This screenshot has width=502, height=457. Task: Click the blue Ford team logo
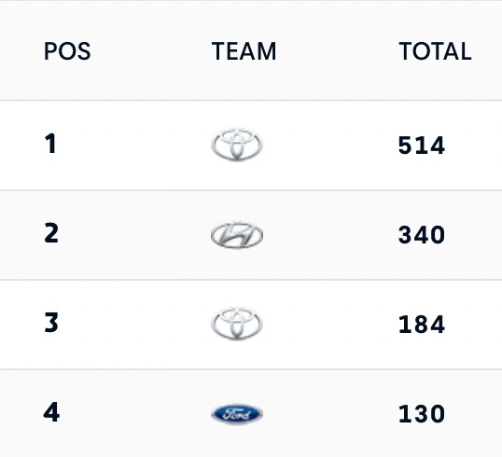tap(237, 414)
